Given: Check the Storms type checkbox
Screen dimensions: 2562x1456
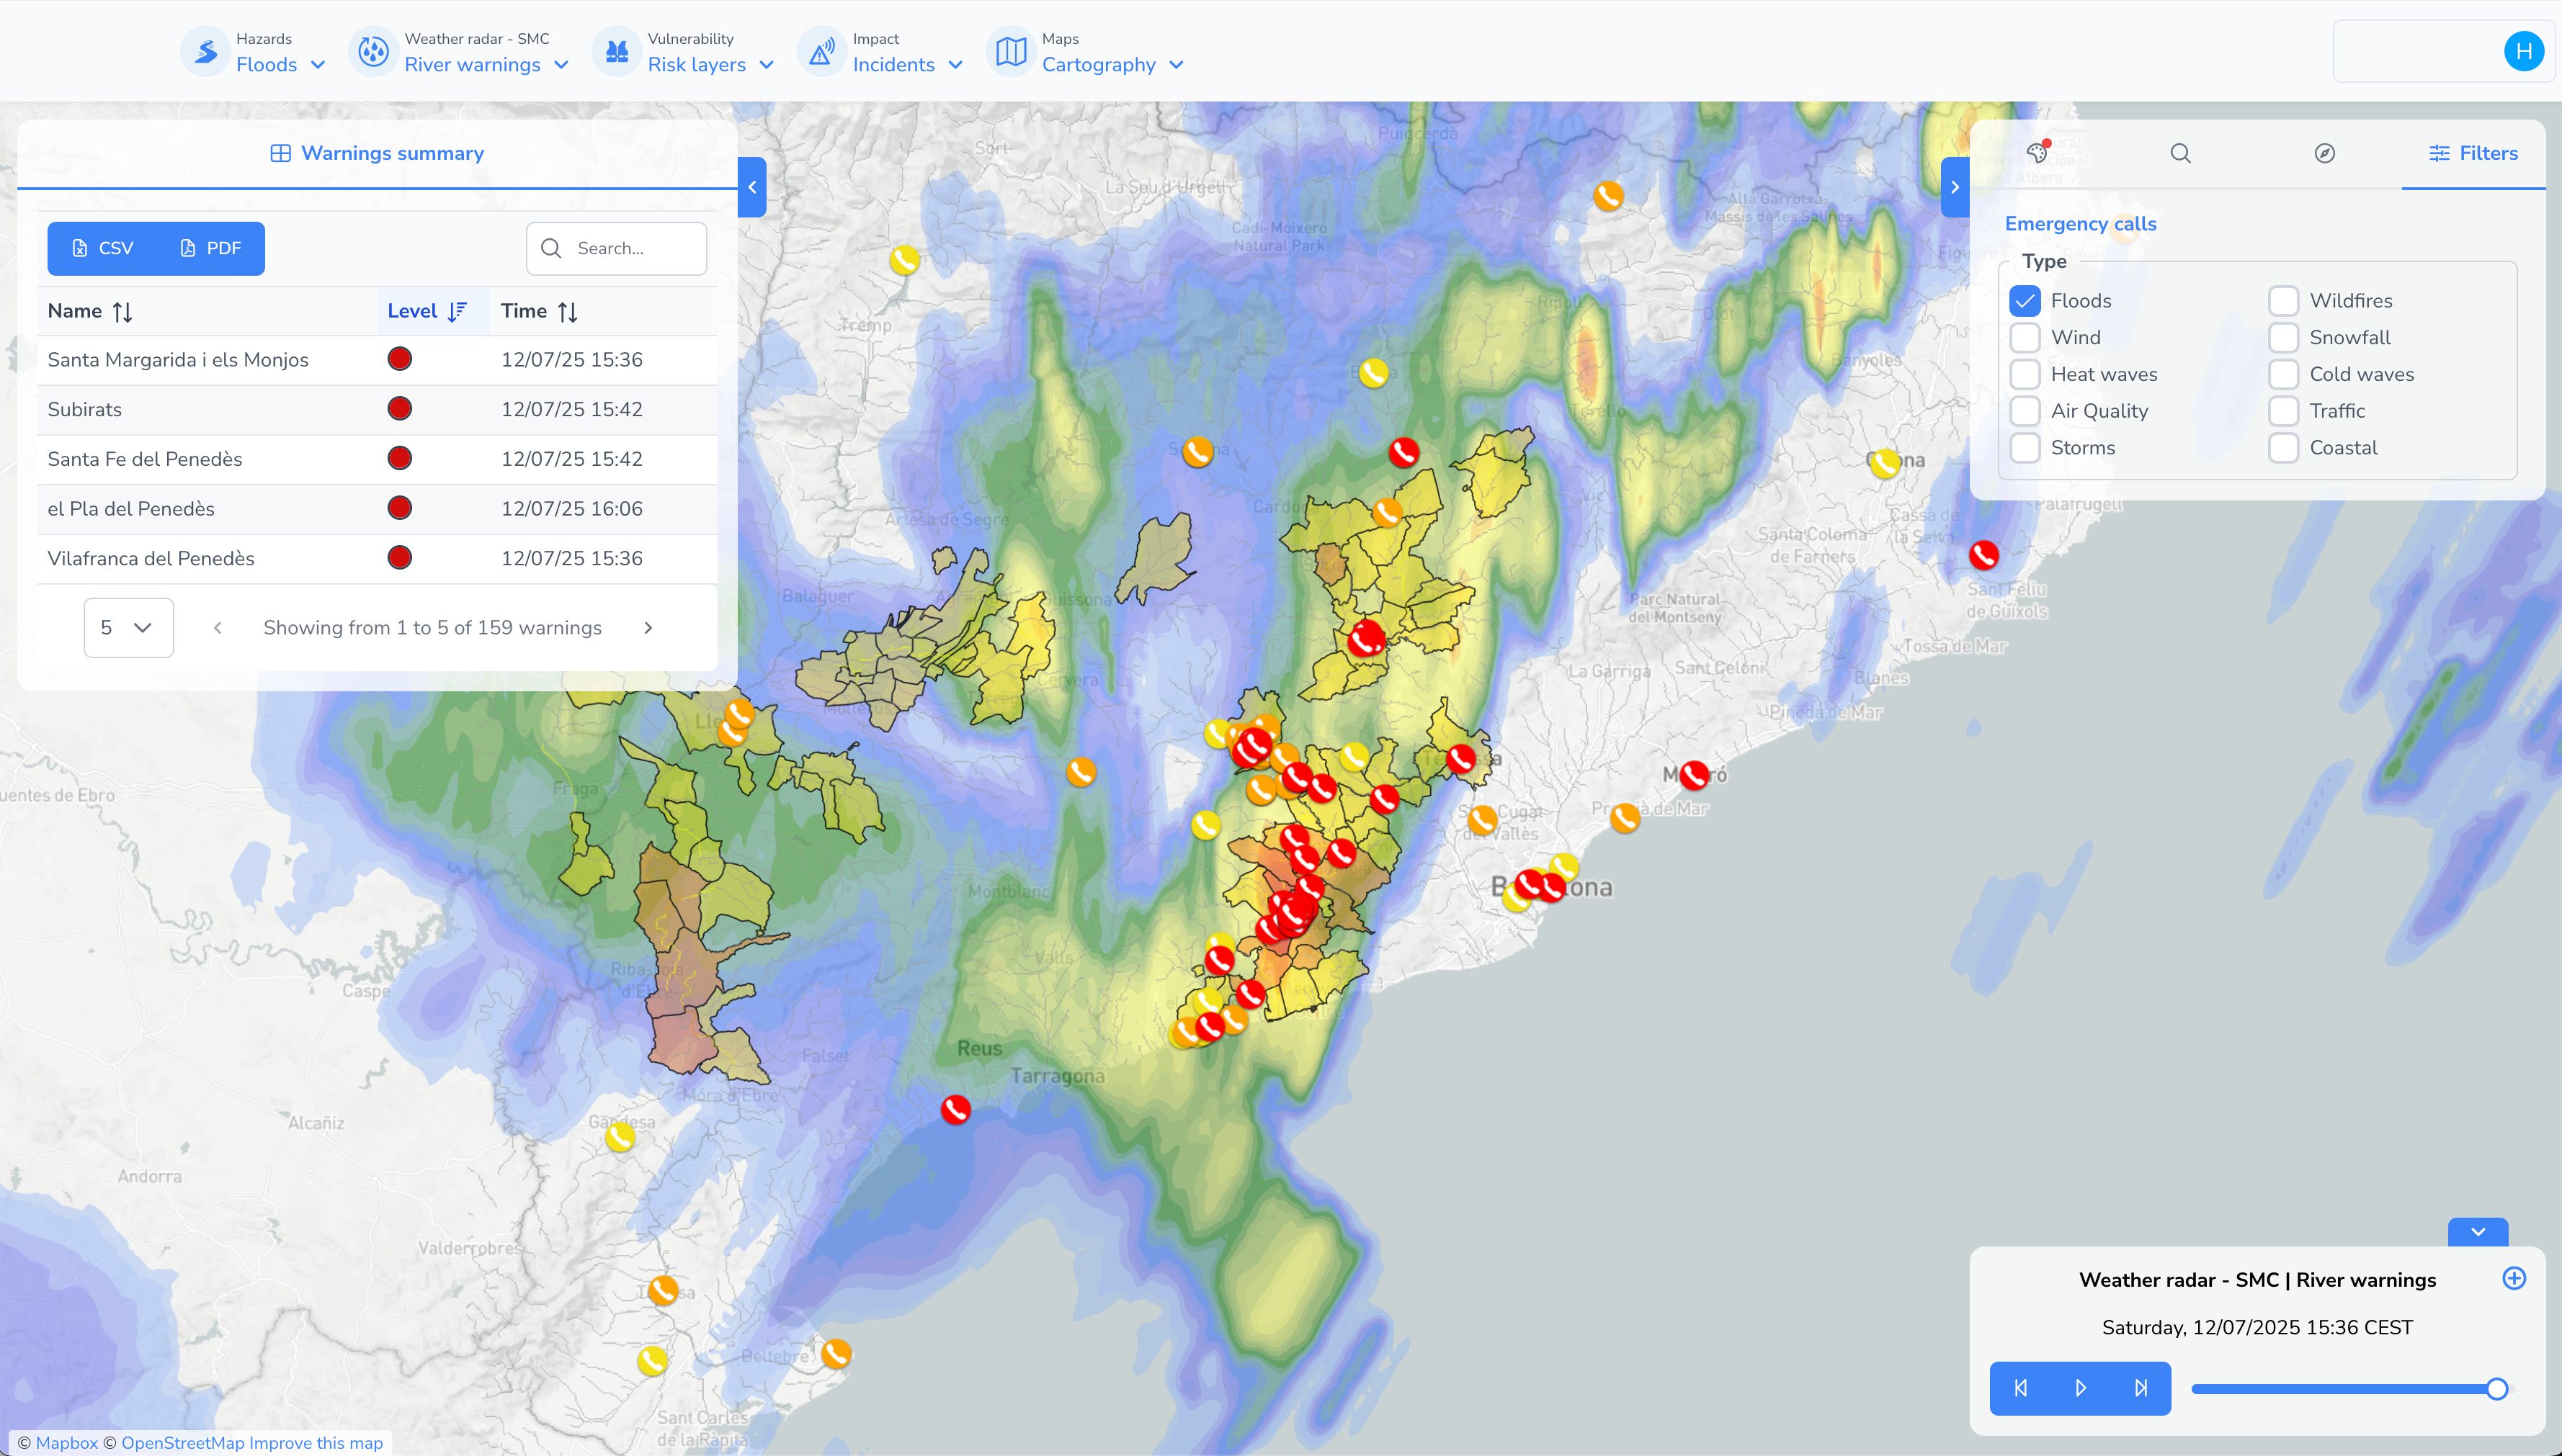Looking at the screenshot, I should 2025,448.
